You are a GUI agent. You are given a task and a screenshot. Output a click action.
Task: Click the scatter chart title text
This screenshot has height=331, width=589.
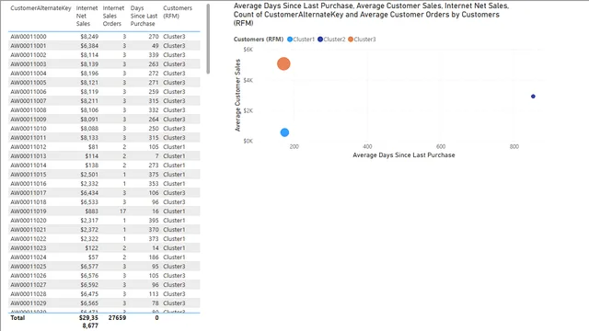(371, 15)
